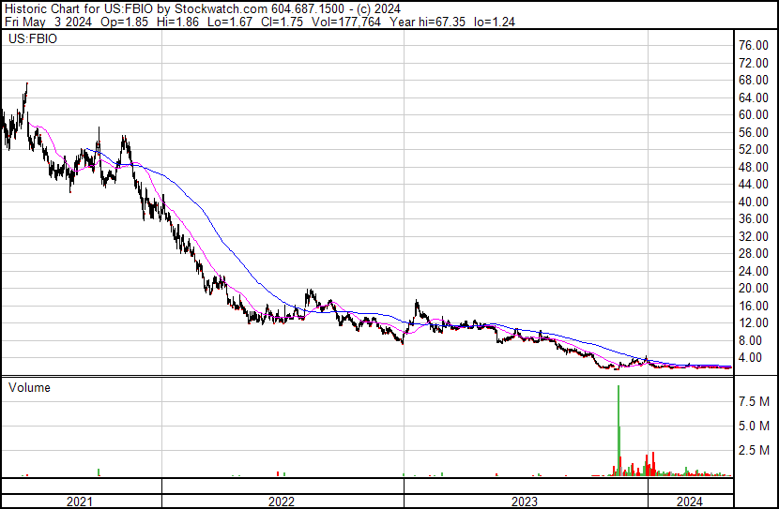This screenshot has width=779, height=509.
Task: Click the Op=1.85 opening price in header
Action: pyautogui.click(x=124, y=22)
